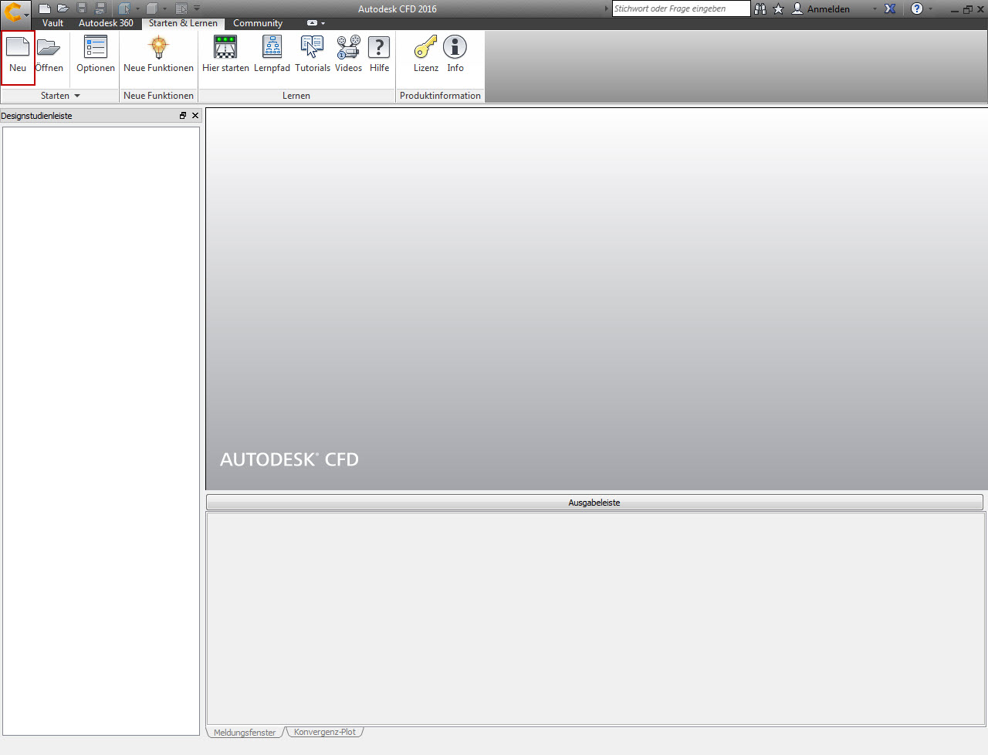988x755 pixels.
Task: Expand the search field arrow left of search box
Action: (x=607, y=8)
